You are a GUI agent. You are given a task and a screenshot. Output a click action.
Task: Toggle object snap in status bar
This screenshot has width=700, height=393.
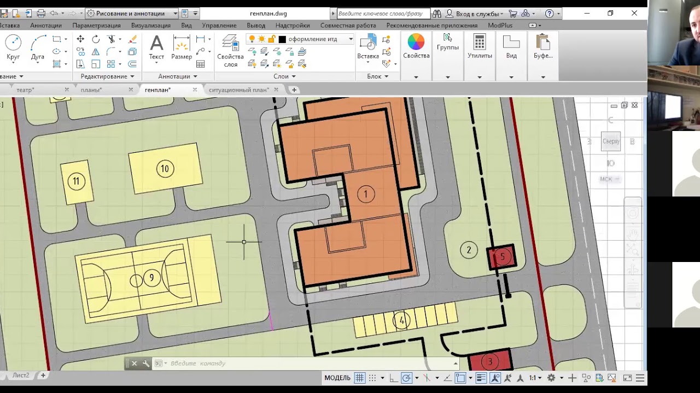(x=460, y=378)
